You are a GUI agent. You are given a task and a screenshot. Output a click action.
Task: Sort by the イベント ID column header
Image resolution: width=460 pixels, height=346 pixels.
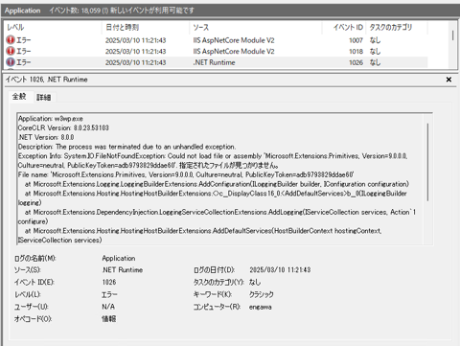(344, 28)
